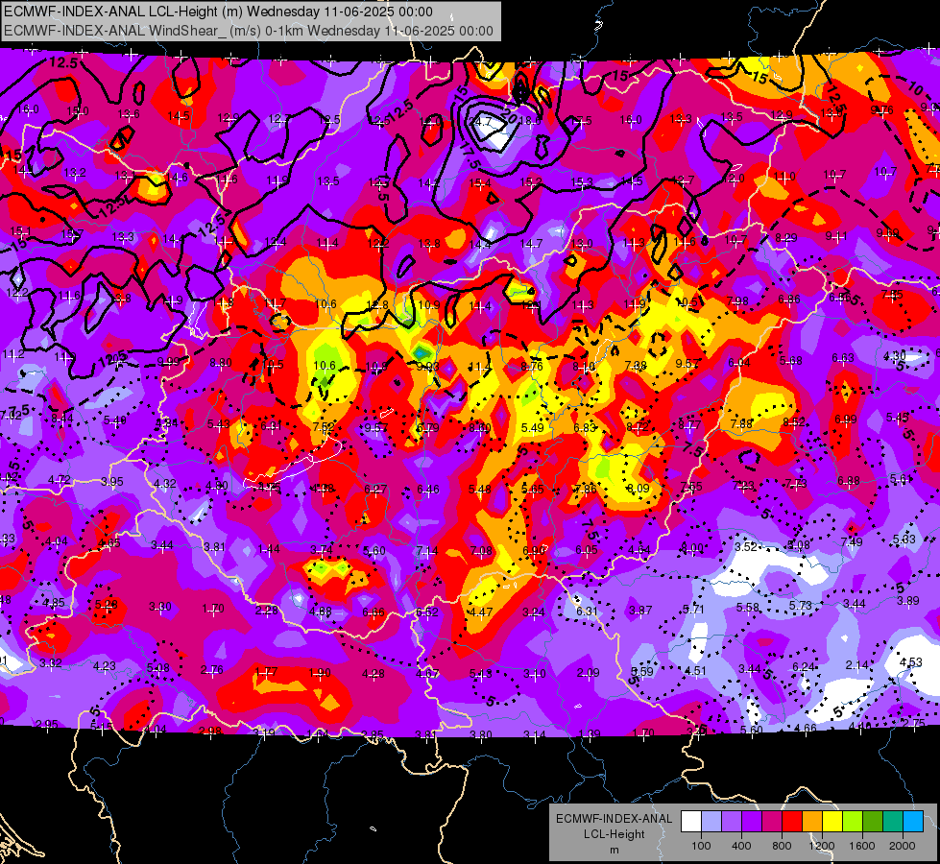Select the medium purple swatch left of 400

(732, 821)
